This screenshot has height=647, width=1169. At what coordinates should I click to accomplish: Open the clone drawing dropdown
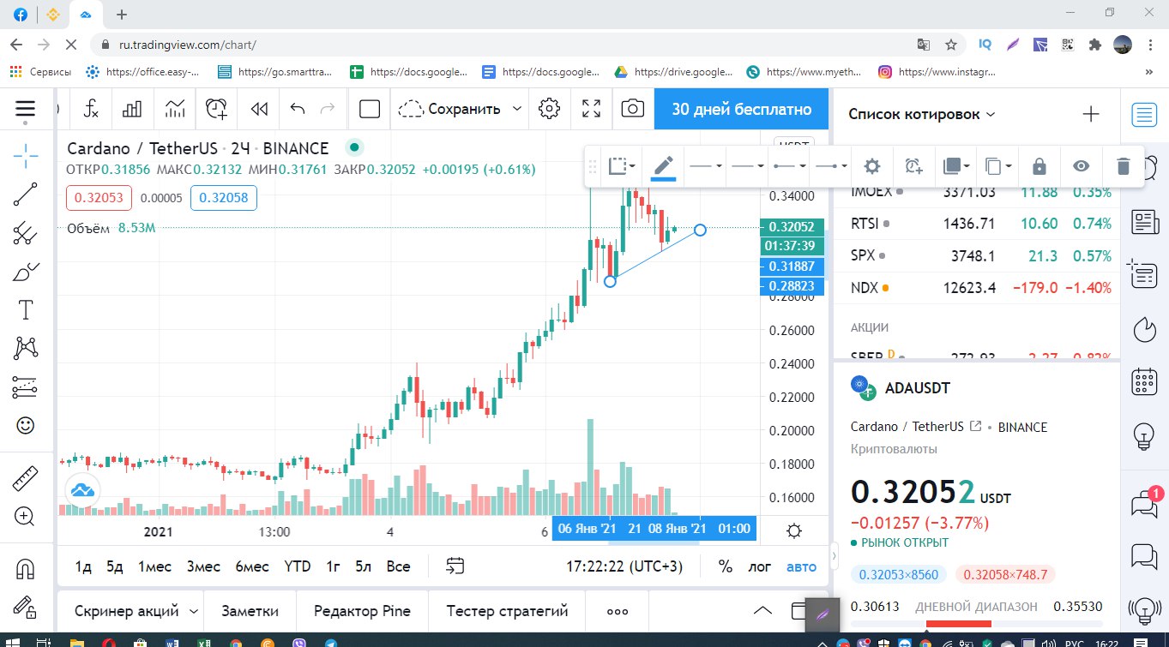(998, 166)
